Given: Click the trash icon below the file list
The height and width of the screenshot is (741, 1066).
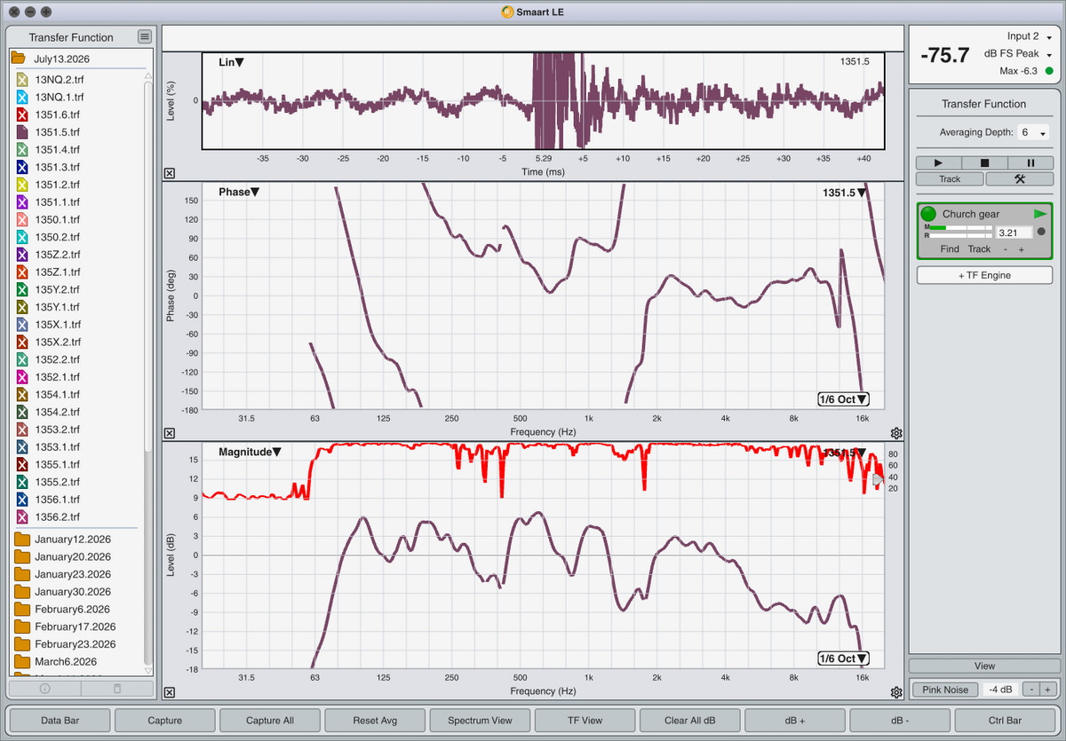Looking at the screenshot, I should 116,688.
